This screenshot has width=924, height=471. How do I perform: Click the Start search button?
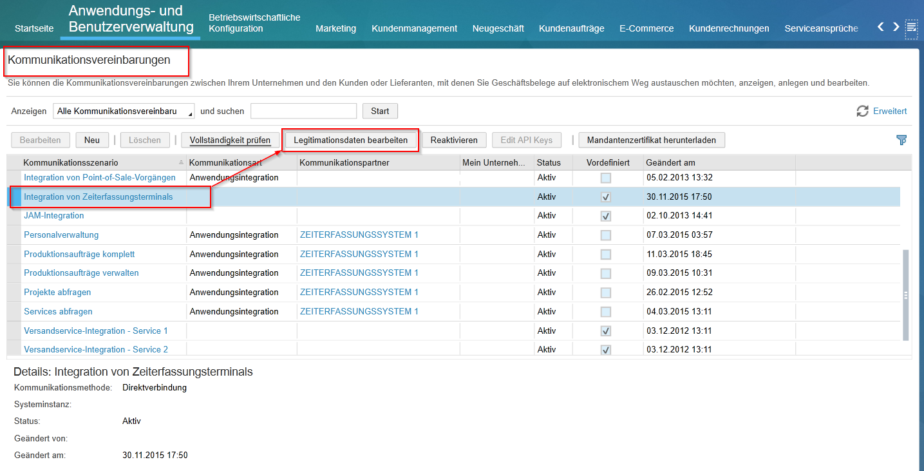pos(380,111)
